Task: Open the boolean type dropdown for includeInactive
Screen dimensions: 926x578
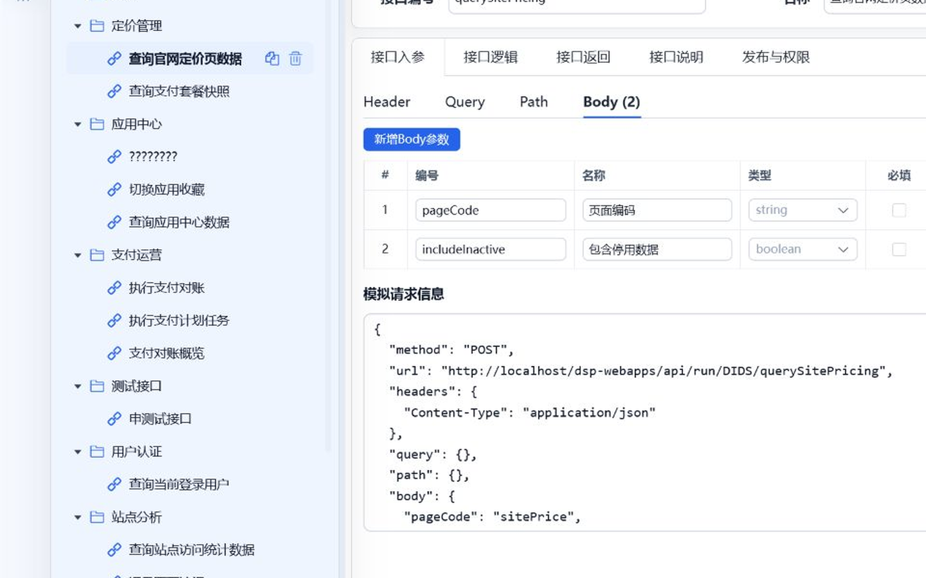Action: tap(803, 249)
